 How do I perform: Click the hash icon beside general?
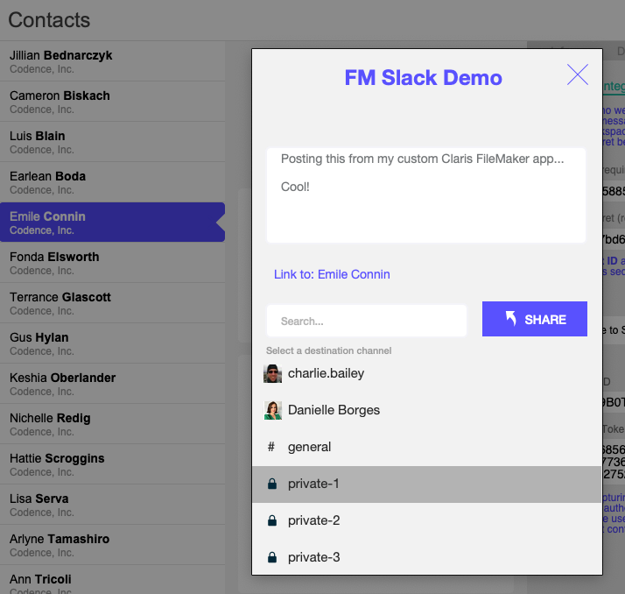point(271,447)
